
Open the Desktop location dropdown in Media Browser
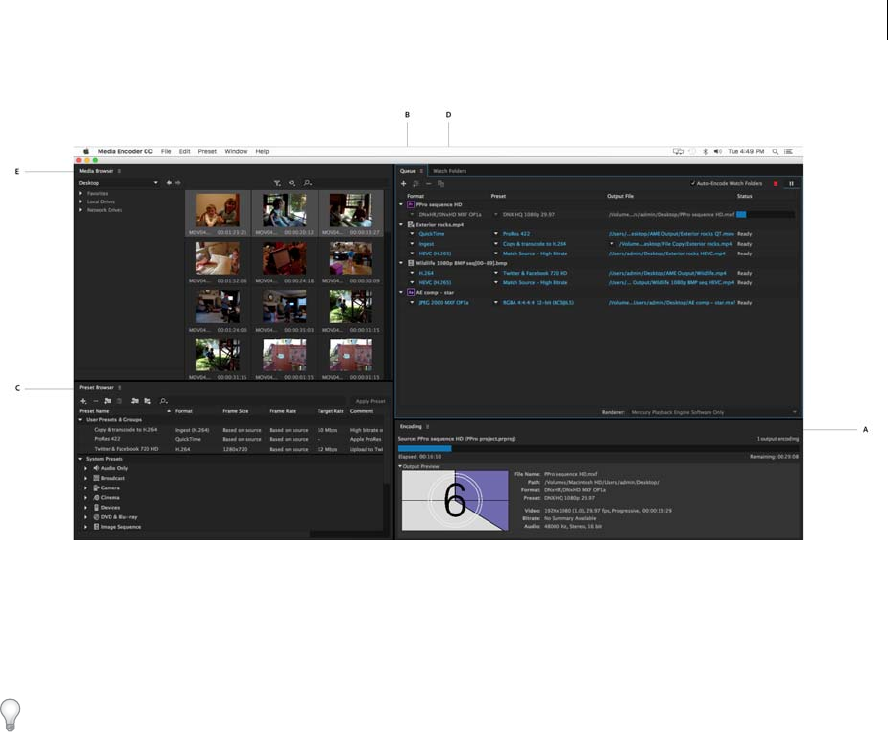click(x=117, y=183)
